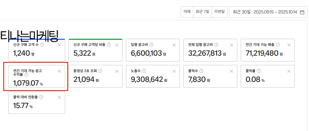Show help for 연간 기대 가능 매출
The image size is (309, 131).
pyautogui.click(x=278, y=45)
